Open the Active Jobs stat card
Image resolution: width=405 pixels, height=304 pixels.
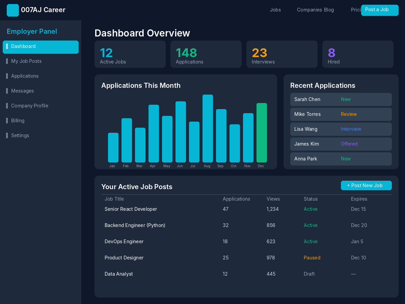click(x=130, y=54)
